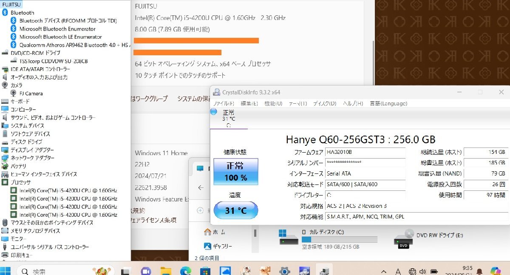Click the Explorer 新規 plus button
Viewport: 510px width, 275px height.
(201, 211)
